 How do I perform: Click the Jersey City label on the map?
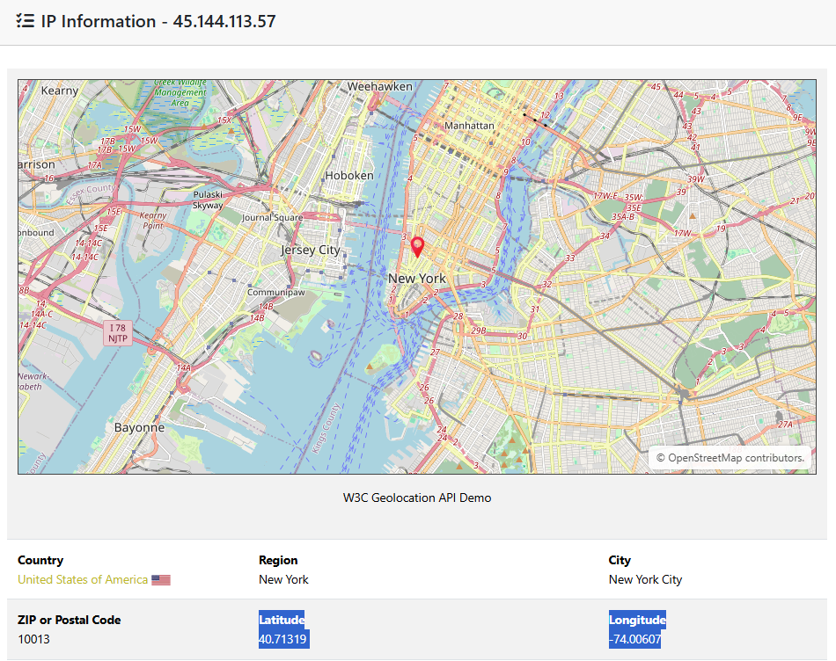tap(311, 250)
